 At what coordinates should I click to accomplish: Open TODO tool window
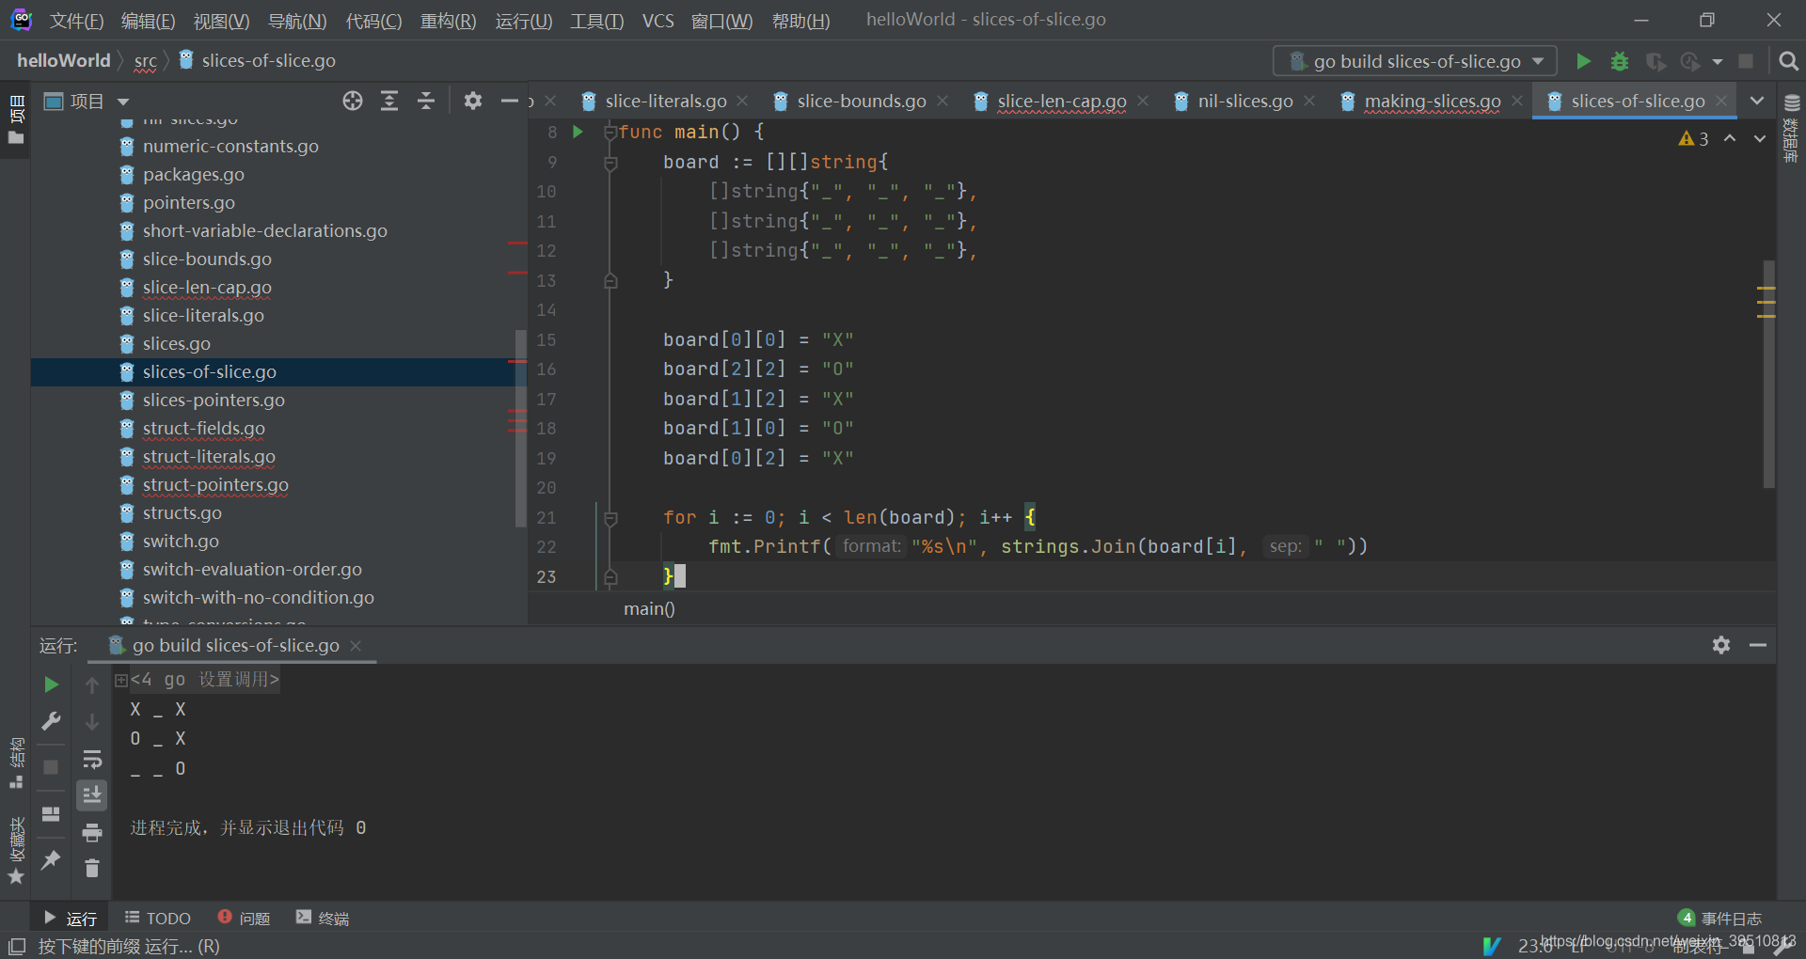(158, 918)
